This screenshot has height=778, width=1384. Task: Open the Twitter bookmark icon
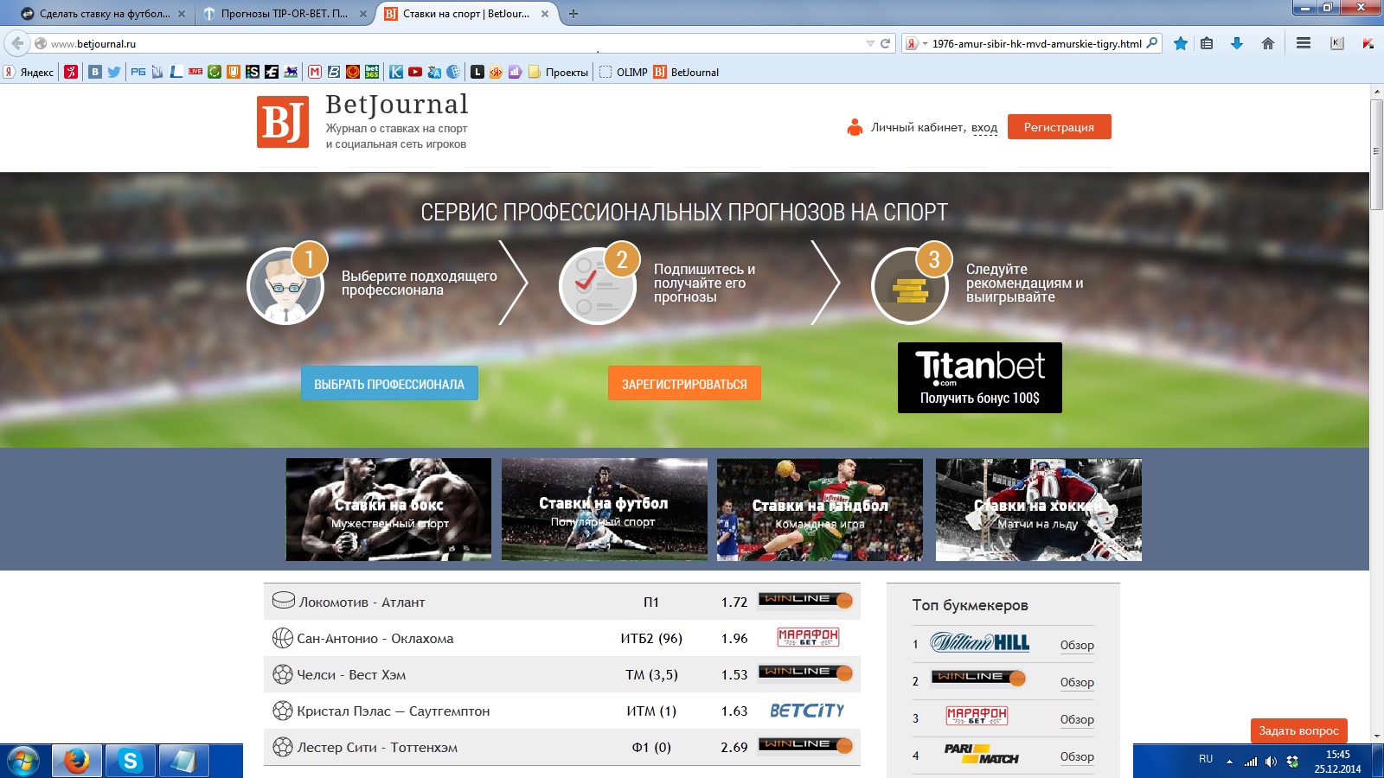point(113,72)
